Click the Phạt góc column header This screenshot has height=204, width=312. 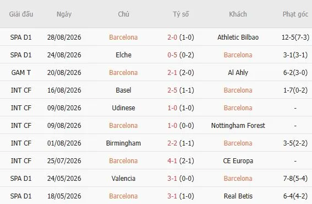pyautogui.click(x=295, y=14)
